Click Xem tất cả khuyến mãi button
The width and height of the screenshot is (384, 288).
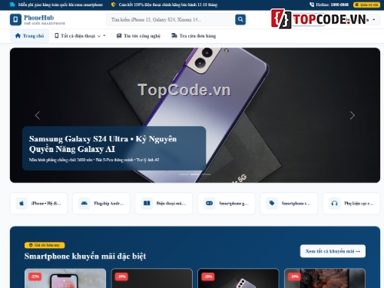pos(333,251)
